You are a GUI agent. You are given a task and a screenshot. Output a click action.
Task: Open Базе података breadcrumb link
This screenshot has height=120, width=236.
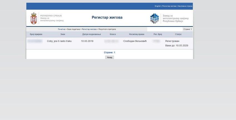[x=74, y=29]
